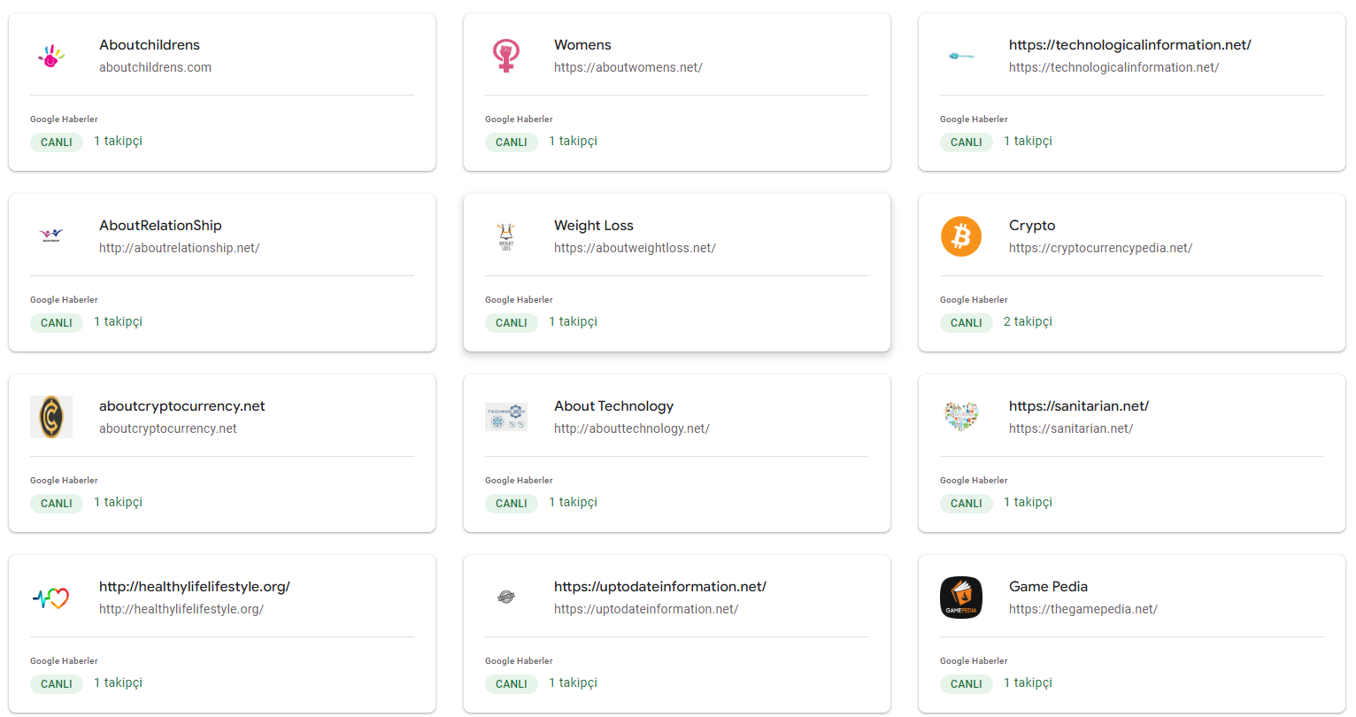Click the technologicalinformation.net small logo icon
Image resolution: width=1356 pixels, height=717 pixels.
click(x=961, y=56)
